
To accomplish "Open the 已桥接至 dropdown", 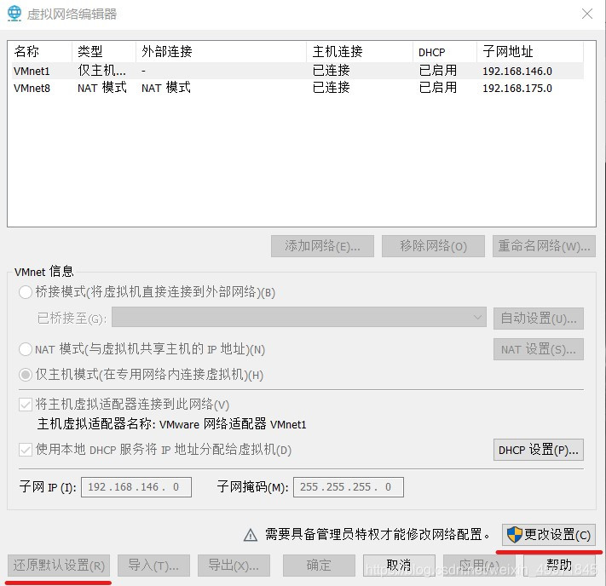I will coord(299,317).
